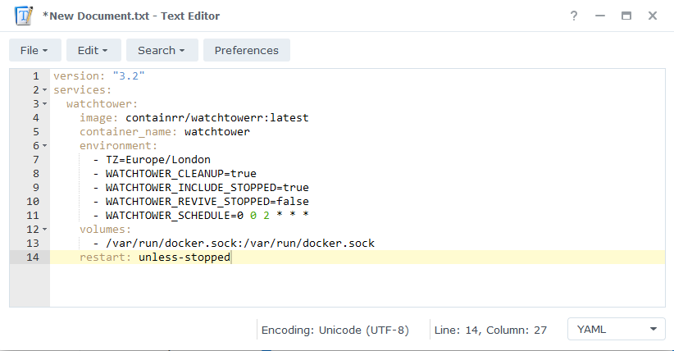Click line number 1 in gutter
674x351 pixels.
[x=36, y=76]
